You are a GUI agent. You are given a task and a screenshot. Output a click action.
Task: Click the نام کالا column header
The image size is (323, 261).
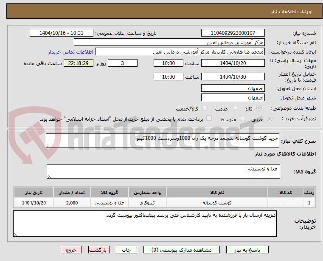[217, 193]
